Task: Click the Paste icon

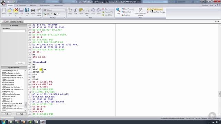Action: 81,10
